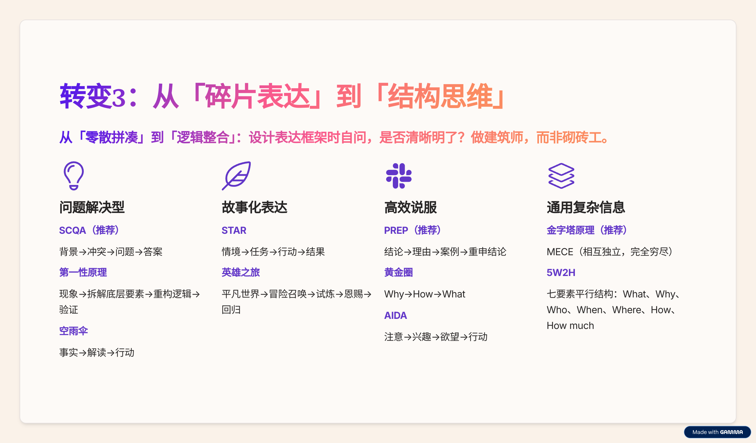Select the SCQA（推荐）heading
Viewport: 756px width, 443px height.
[89, 230]
